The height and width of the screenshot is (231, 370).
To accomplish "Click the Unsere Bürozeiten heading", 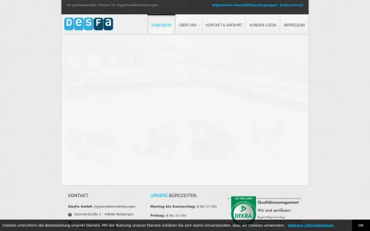I will [173, 195].
